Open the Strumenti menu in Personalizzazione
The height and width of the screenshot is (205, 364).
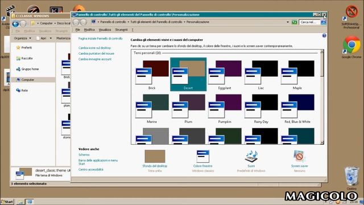[x=121, y=30]
